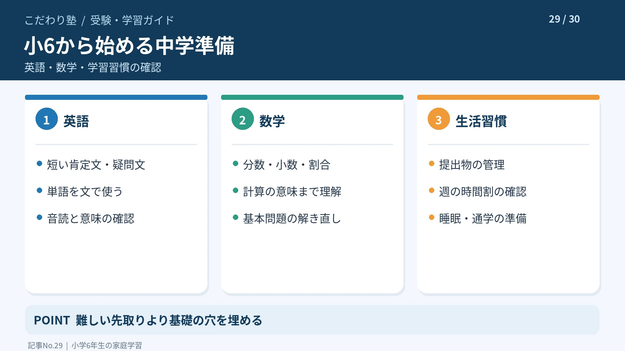Select bullet 分数・小数・割合
This screenshot has width=625, height=351.
coord(287,165)
